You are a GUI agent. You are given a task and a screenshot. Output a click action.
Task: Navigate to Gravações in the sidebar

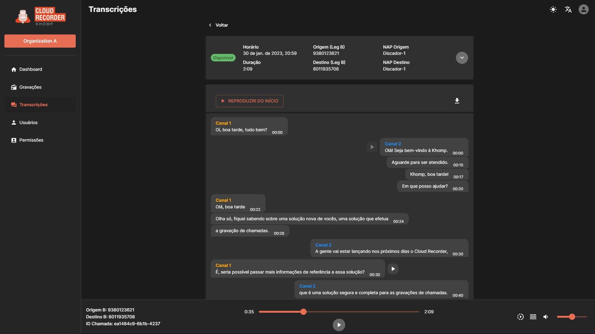click(x=30, y=87)
